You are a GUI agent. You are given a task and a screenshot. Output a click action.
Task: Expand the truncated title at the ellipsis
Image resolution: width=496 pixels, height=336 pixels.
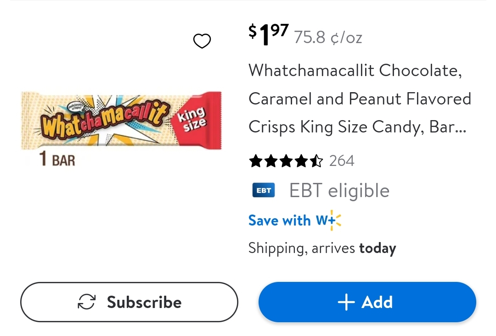click(459, 127)
